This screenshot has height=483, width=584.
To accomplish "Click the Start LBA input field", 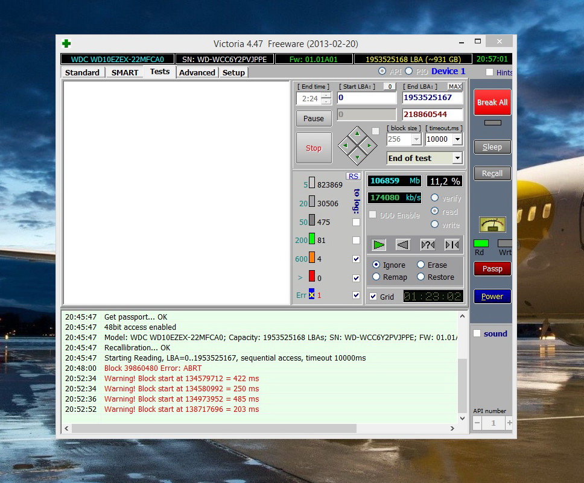I will pos(366,98).
